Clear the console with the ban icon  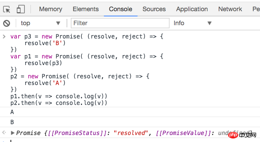7,23
